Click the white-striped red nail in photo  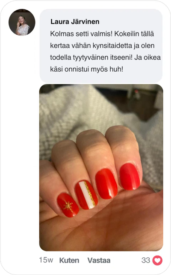click(86, 195)
